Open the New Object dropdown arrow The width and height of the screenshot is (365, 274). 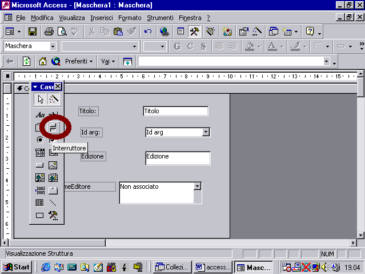click(296, 31)
